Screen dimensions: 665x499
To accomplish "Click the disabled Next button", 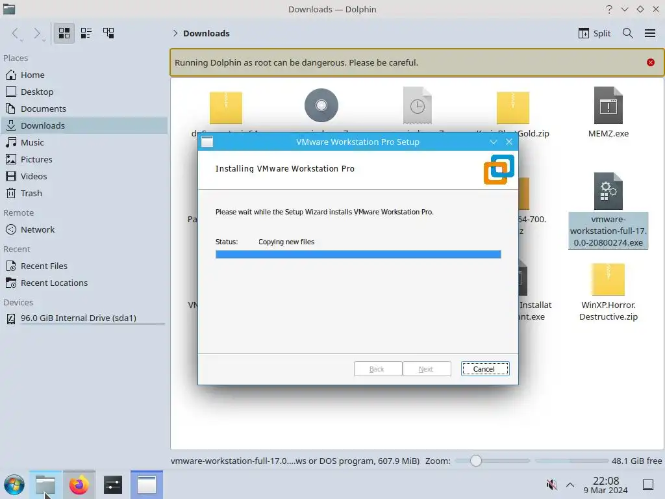I will (x=427, y=369).
